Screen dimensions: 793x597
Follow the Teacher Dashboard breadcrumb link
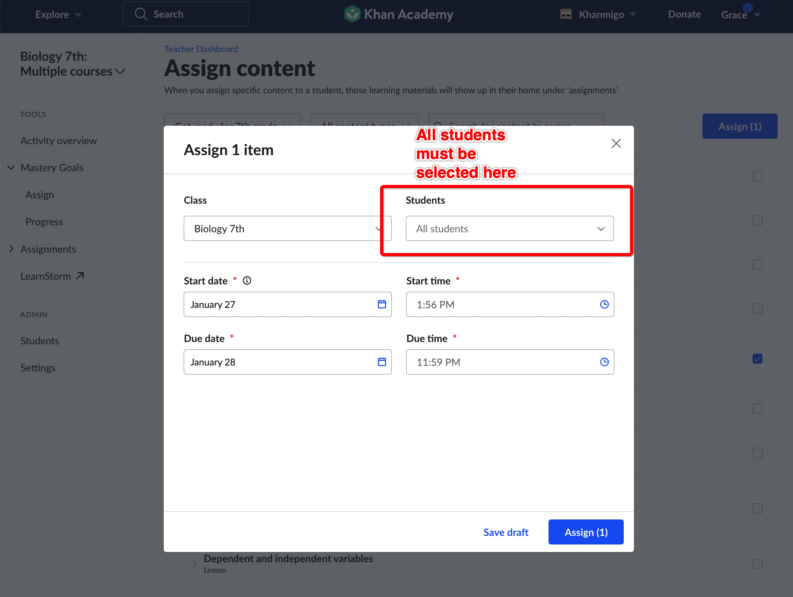pyautogui.click(x=201, y=49)
